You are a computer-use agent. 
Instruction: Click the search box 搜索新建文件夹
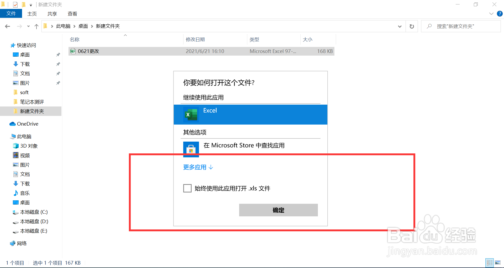(461, 26)
